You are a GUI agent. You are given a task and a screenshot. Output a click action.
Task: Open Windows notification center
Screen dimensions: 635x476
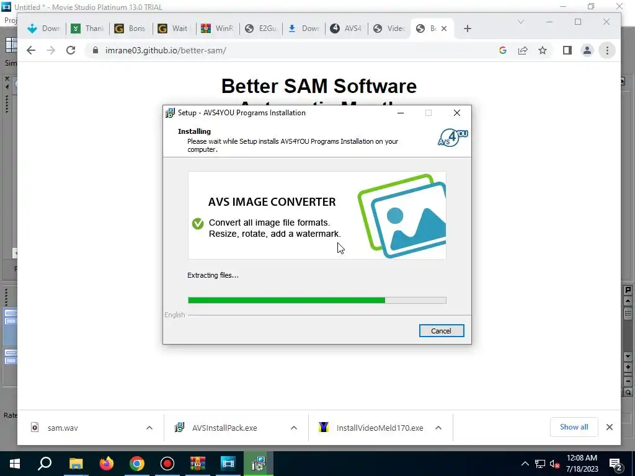coord(616,464)
